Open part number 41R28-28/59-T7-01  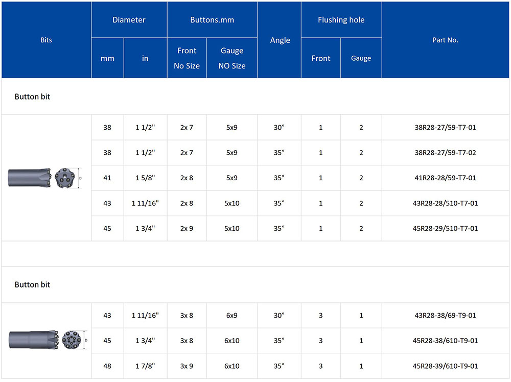(x=445, y=178)
